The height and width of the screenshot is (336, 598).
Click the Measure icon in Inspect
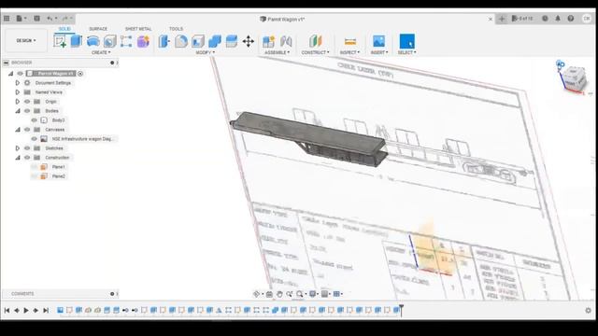(x=349, y=41)
